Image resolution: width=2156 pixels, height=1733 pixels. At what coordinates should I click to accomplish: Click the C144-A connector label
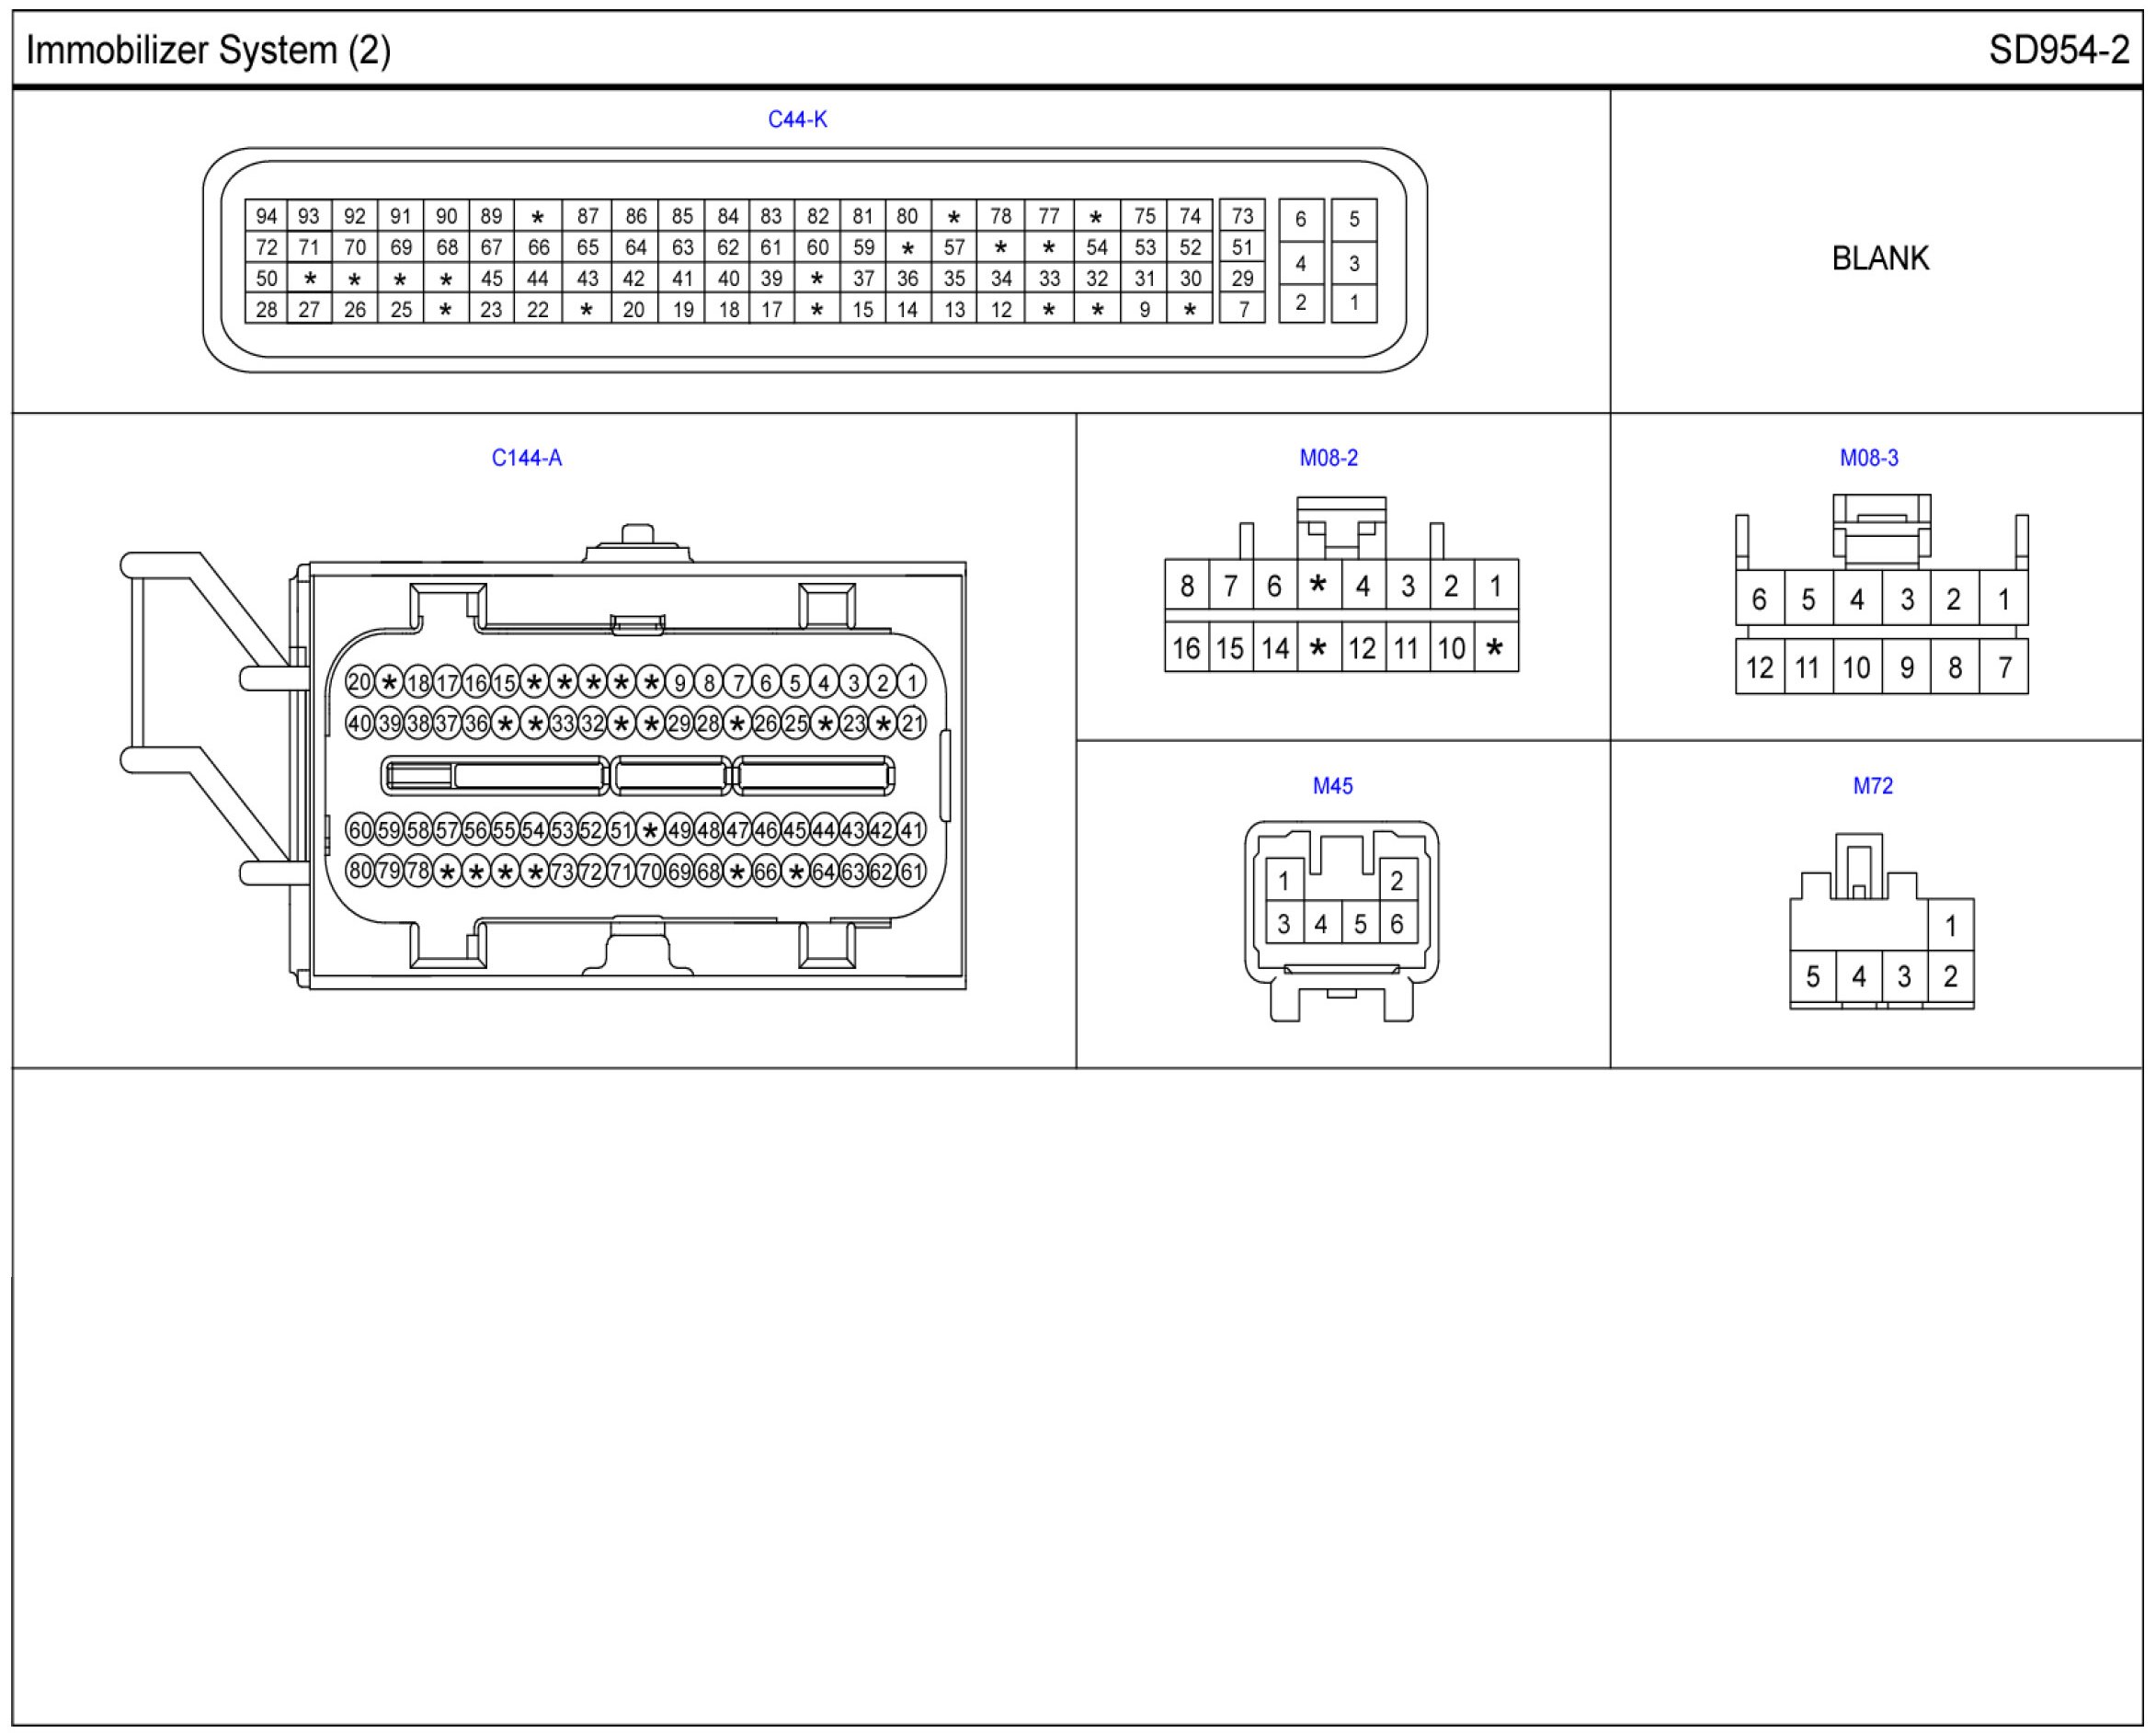coord(526,458)
